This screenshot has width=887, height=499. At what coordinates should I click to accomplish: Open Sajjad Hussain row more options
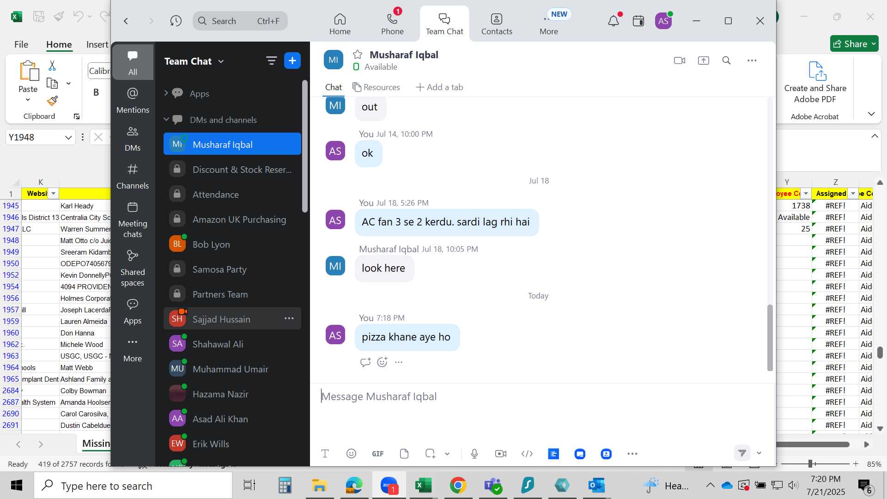click(x=289, y=318)
